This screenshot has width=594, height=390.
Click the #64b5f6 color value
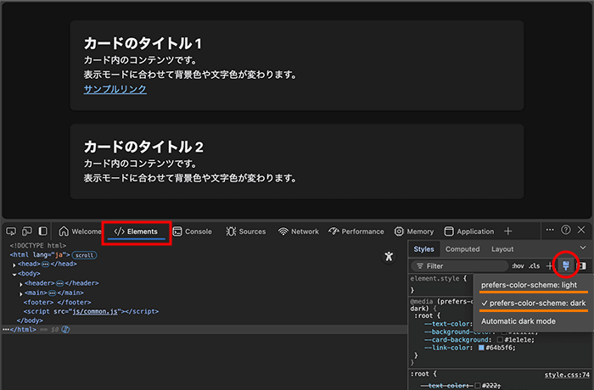499,348
